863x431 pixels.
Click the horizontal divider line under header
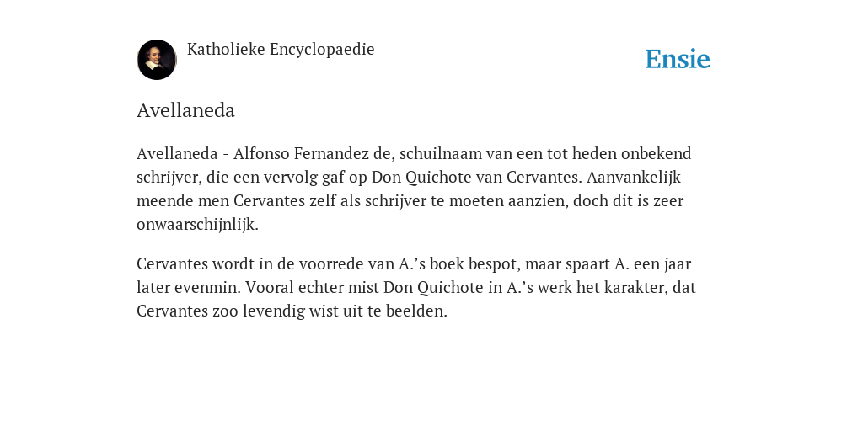coord(431,77)
